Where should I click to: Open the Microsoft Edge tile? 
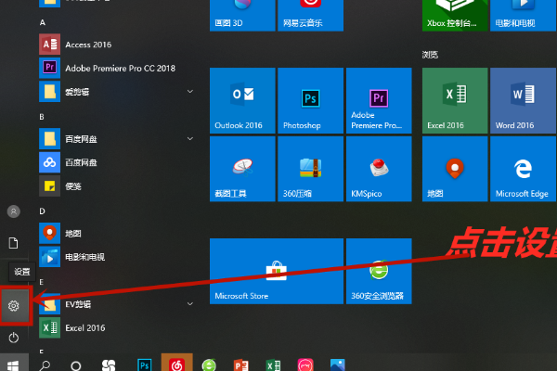point(523,169)
